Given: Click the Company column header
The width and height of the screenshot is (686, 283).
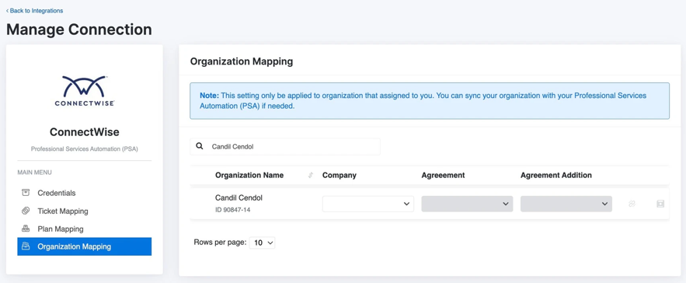Looking at the screenshot, I should (x=340, y=175).
